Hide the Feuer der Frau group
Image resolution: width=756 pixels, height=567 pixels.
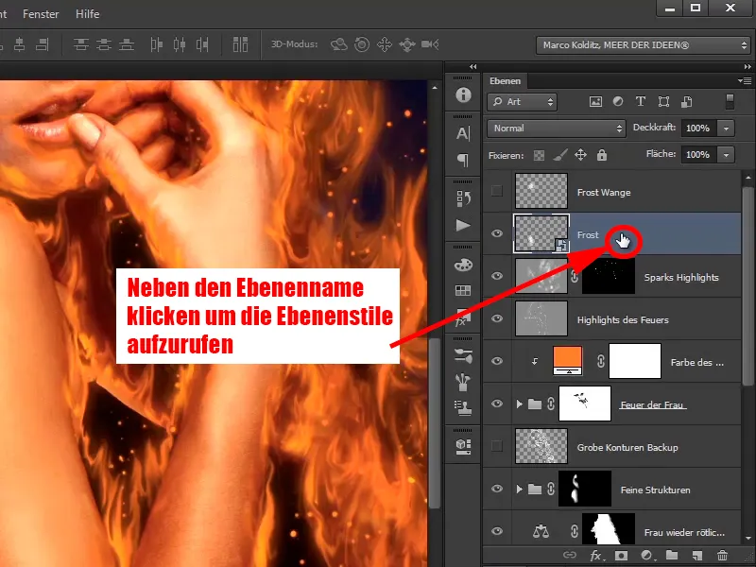tap(497, 404)
